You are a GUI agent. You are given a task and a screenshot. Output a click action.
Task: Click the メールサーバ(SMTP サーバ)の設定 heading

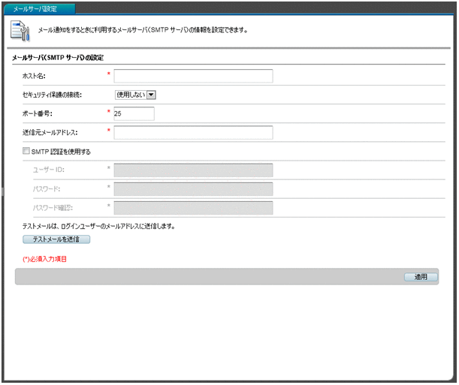point(58,58)
